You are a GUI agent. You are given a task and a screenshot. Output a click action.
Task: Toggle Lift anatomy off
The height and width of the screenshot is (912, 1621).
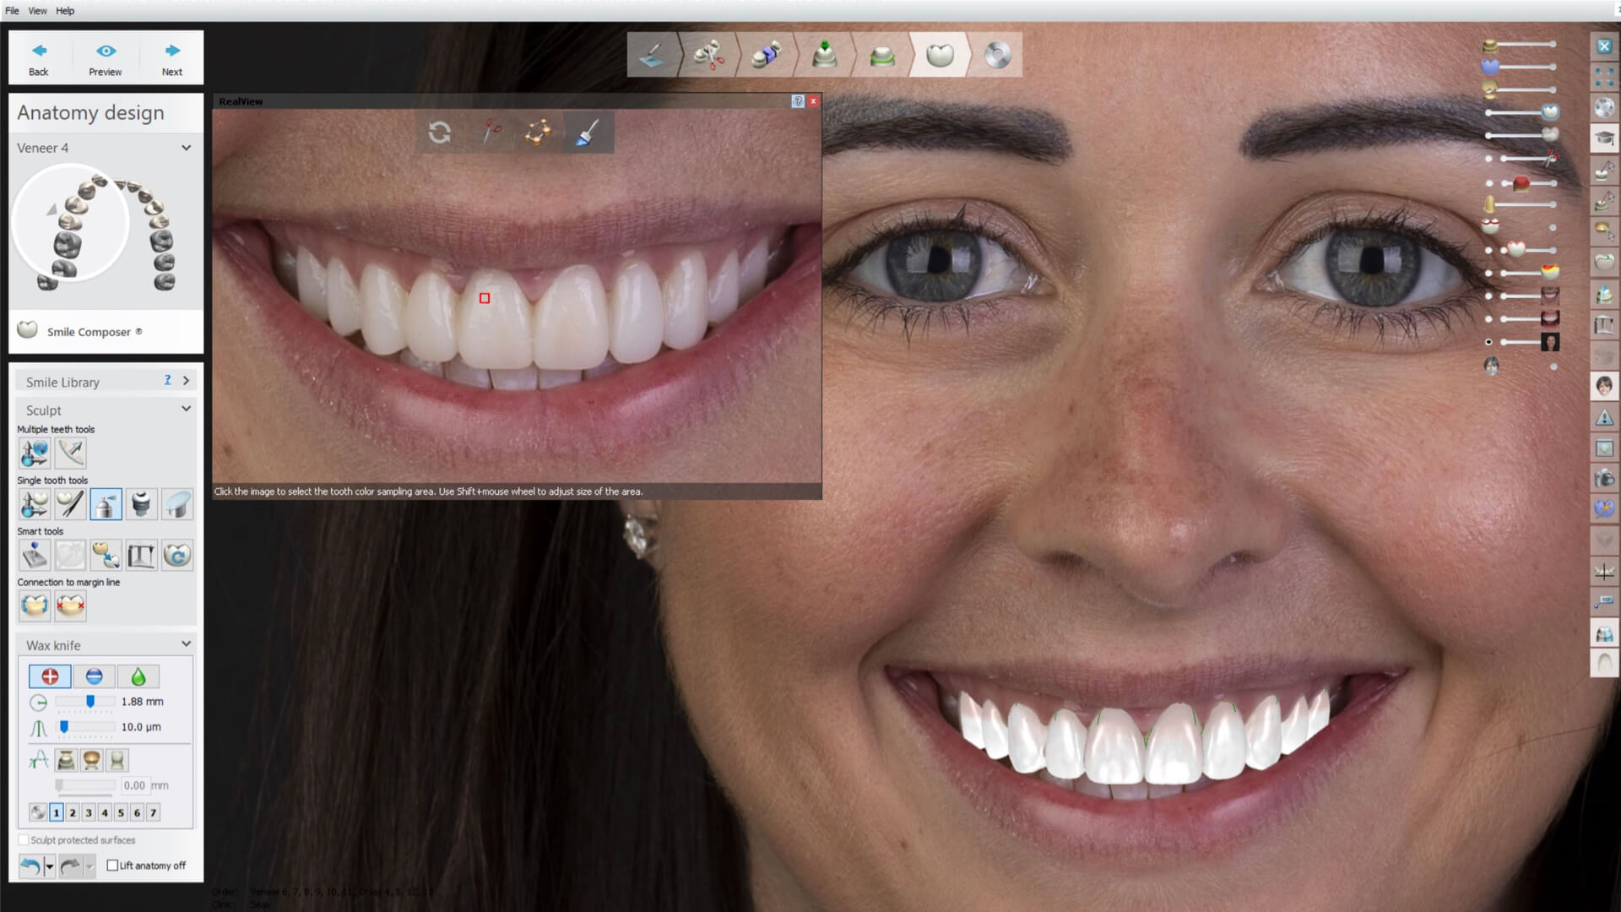[x=113, y=866]
